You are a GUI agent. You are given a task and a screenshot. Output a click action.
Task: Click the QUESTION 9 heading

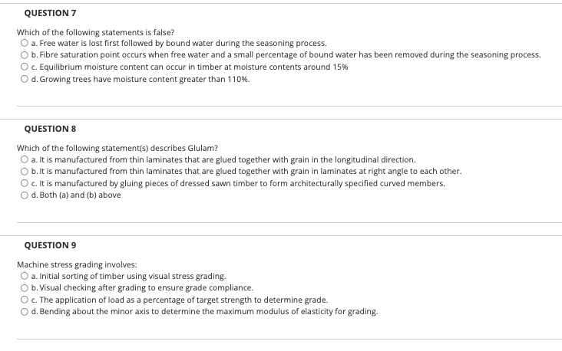(50, 245)
